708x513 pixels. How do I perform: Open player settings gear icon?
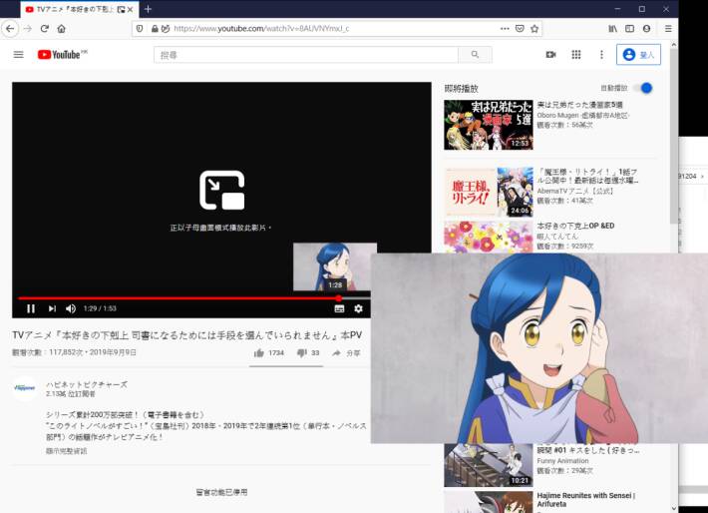pos(359,308)
